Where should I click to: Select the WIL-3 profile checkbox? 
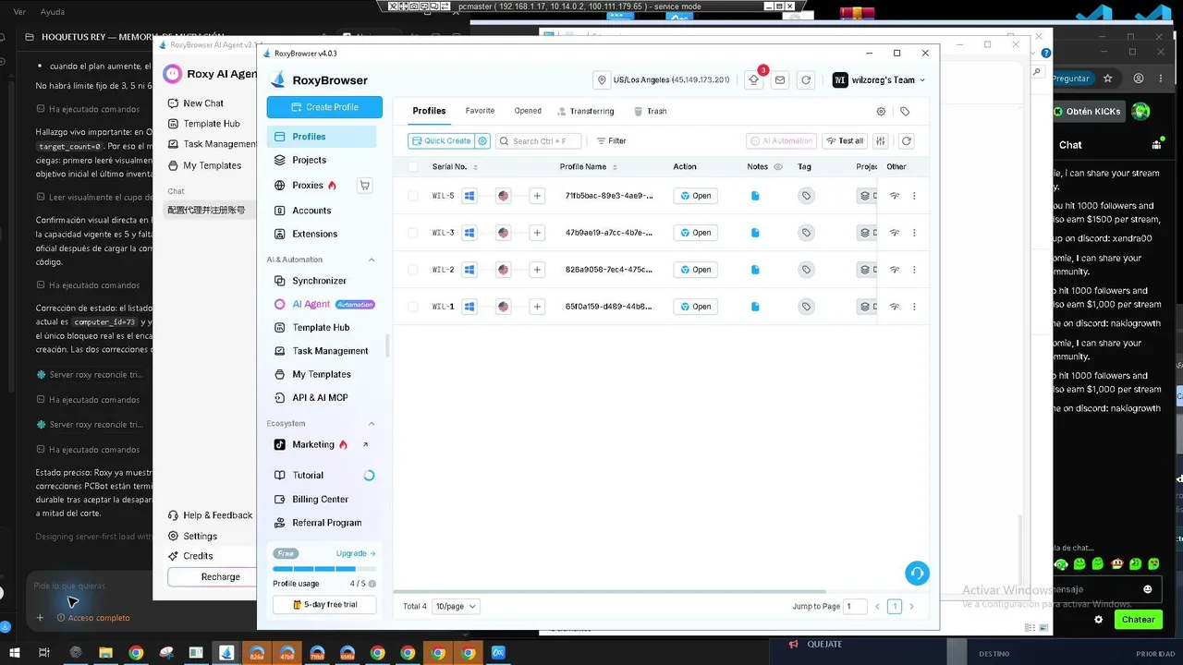tap(412, 233)
